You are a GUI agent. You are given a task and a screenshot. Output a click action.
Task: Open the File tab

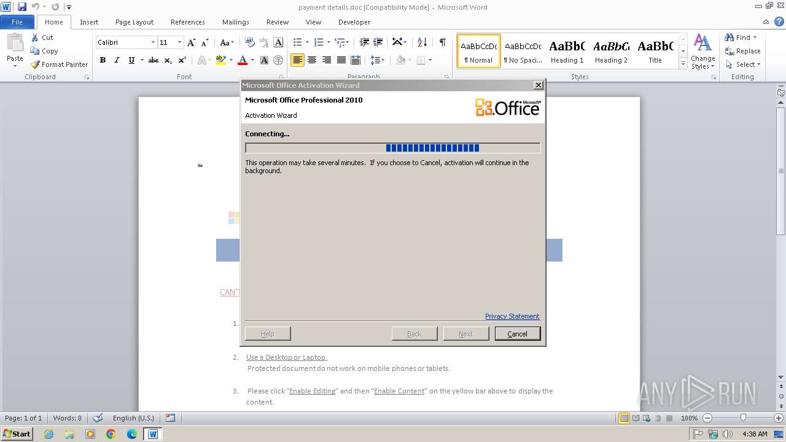[x=17, y=22]
